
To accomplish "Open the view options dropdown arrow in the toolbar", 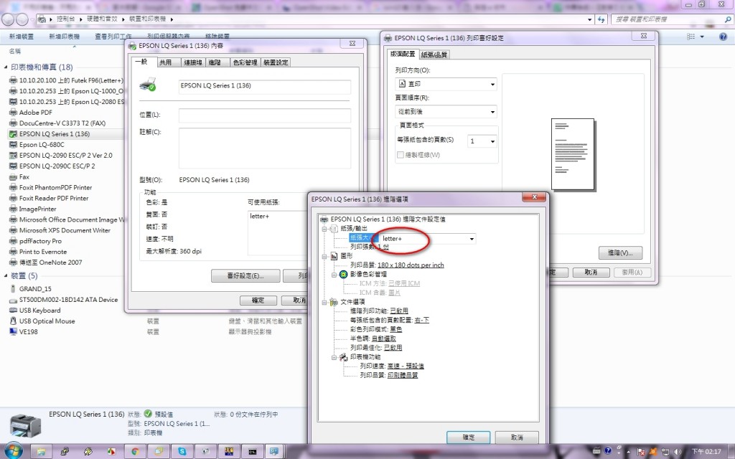I will [702, 37].
